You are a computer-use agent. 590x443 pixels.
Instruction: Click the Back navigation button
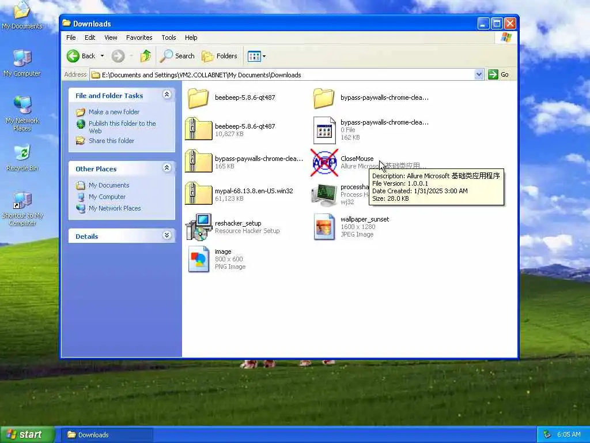(81, 56)
